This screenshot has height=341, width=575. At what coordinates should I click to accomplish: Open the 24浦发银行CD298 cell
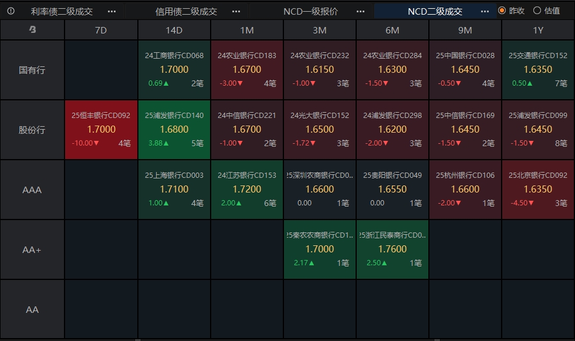pyautogui.click(x=393, y=130)
